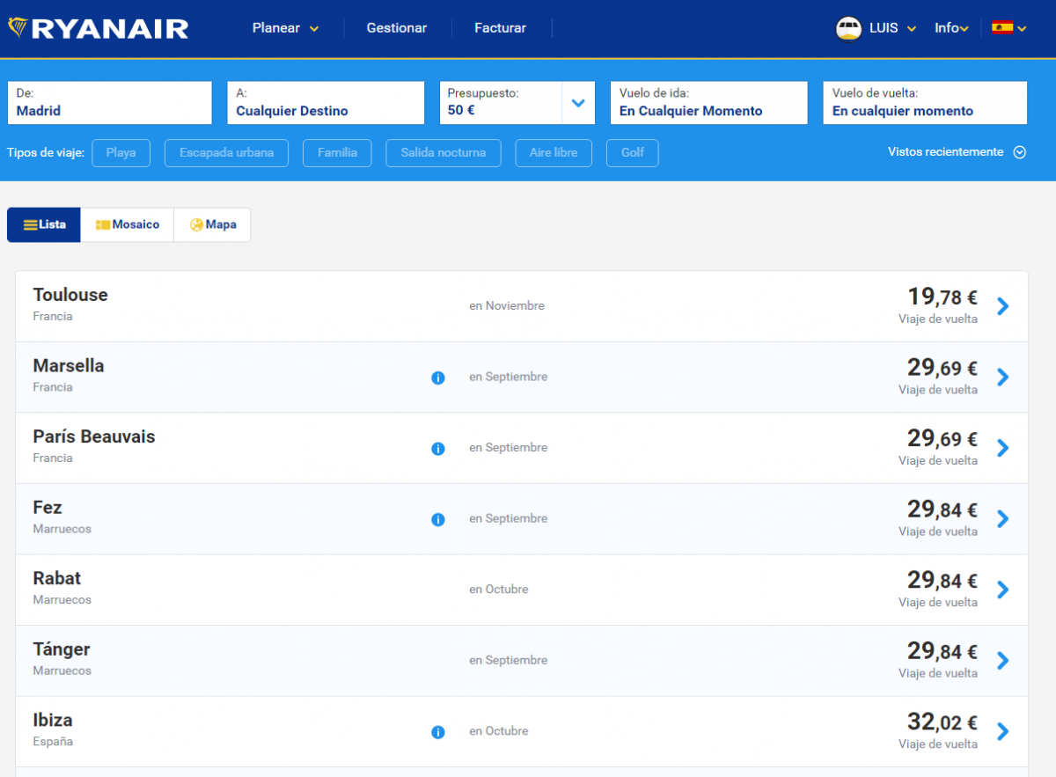Go to Facturar check-in link

point(500,28)
